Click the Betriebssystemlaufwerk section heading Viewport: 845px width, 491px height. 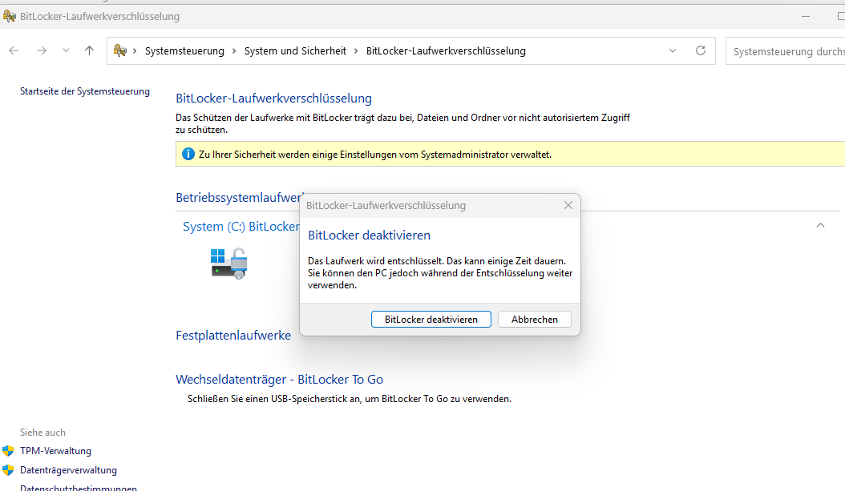pos(239,198)
